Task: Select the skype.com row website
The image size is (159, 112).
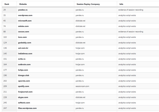Action: point(23,97)
